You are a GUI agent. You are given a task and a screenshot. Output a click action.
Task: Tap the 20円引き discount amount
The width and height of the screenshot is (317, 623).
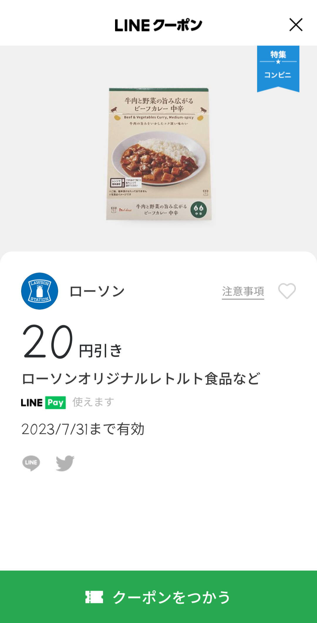(72, 342)
